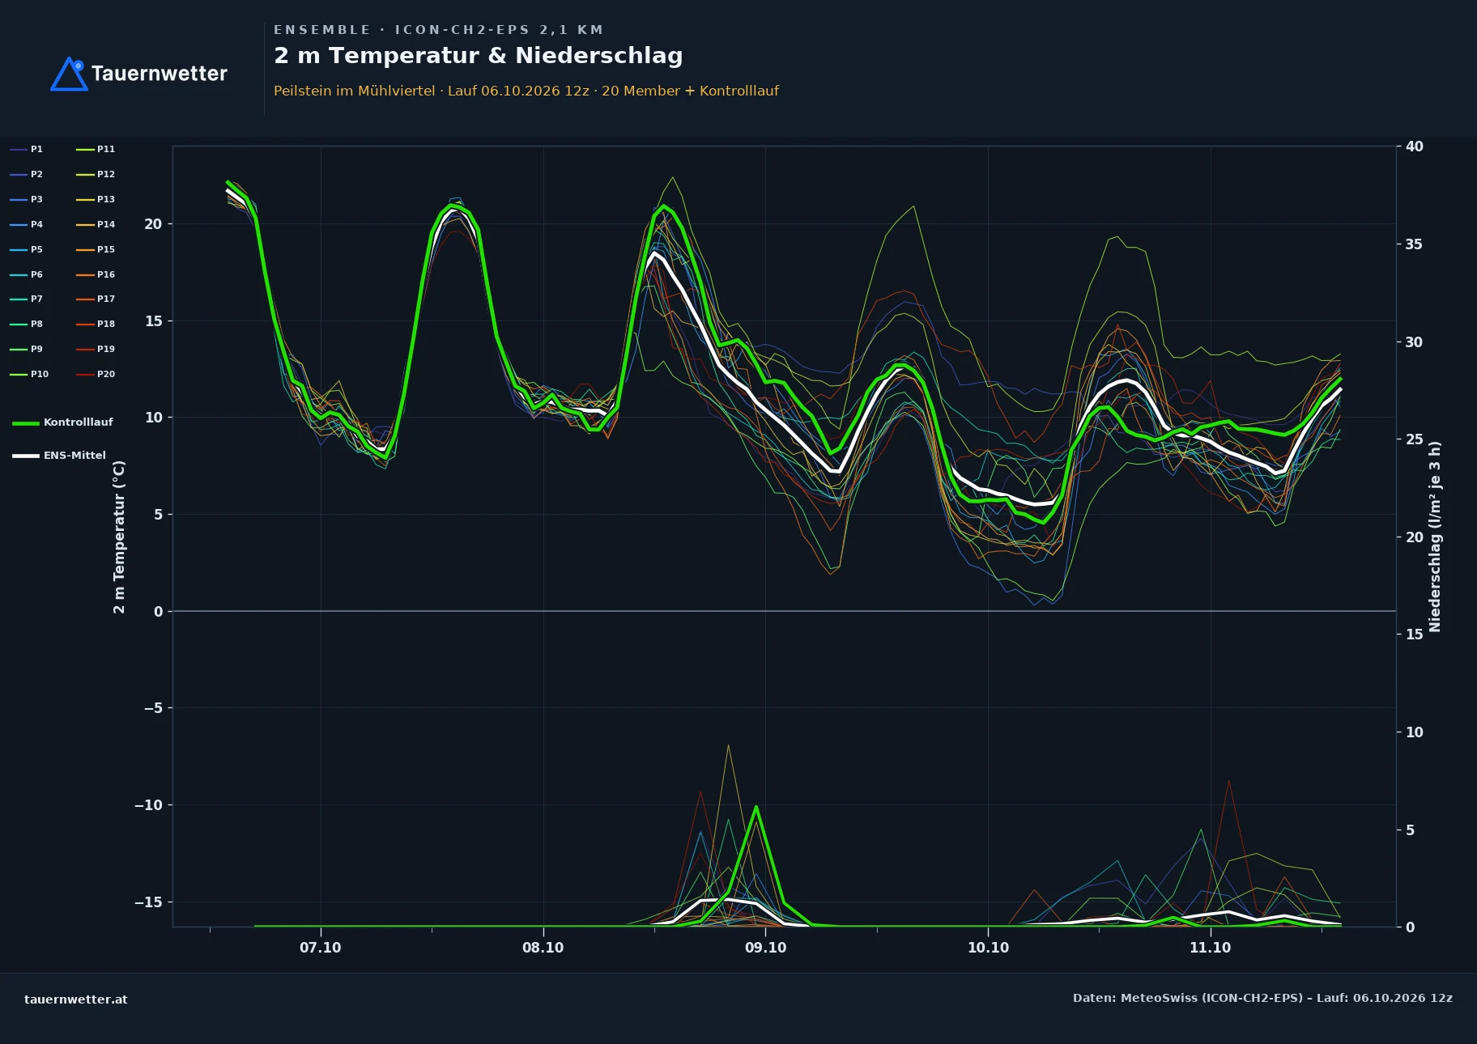Viewport: 1477px width, 1044px height.
Task: Click the 2 m Temperatur left axis label
Action: click(x=119, y=537)
